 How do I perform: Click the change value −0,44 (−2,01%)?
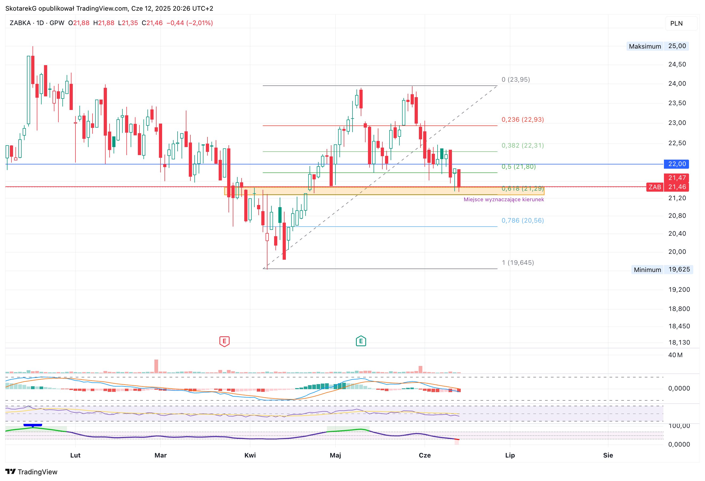190,23
